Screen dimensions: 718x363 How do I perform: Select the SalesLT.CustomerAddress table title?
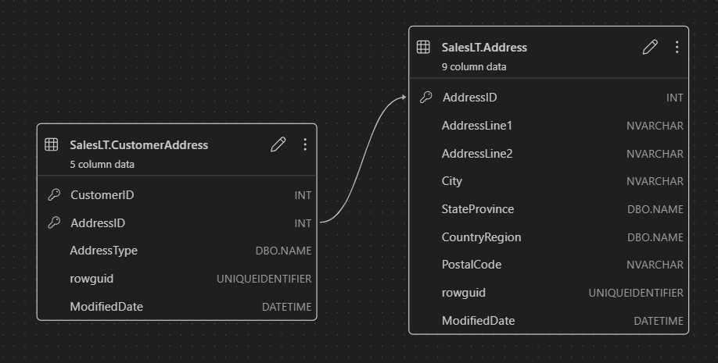click(x=138, y=145)
